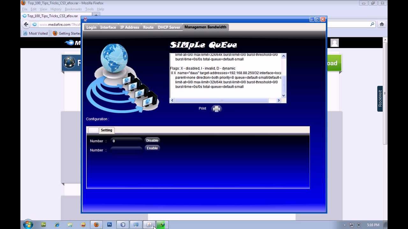Click the Disable button
408x229 pixels.
click(x=152, y=140)
